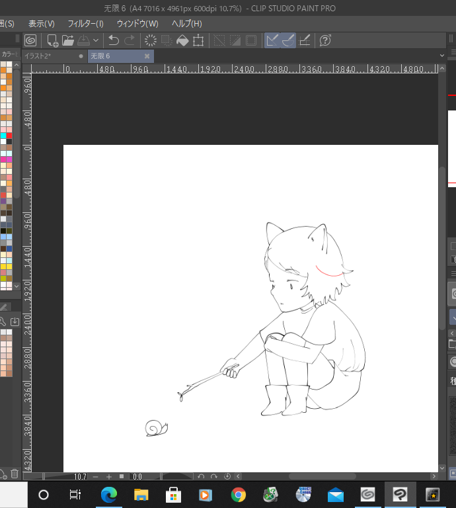Open Microsoft Store from taskbar

point(173,495)
